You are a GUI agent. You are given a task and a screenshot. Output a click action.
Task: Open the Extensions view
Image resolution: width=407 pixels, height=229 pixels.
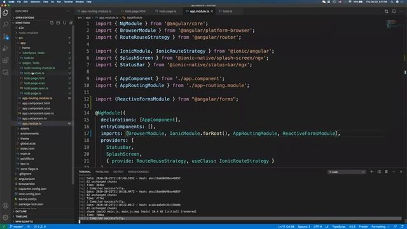click(6, 60)
